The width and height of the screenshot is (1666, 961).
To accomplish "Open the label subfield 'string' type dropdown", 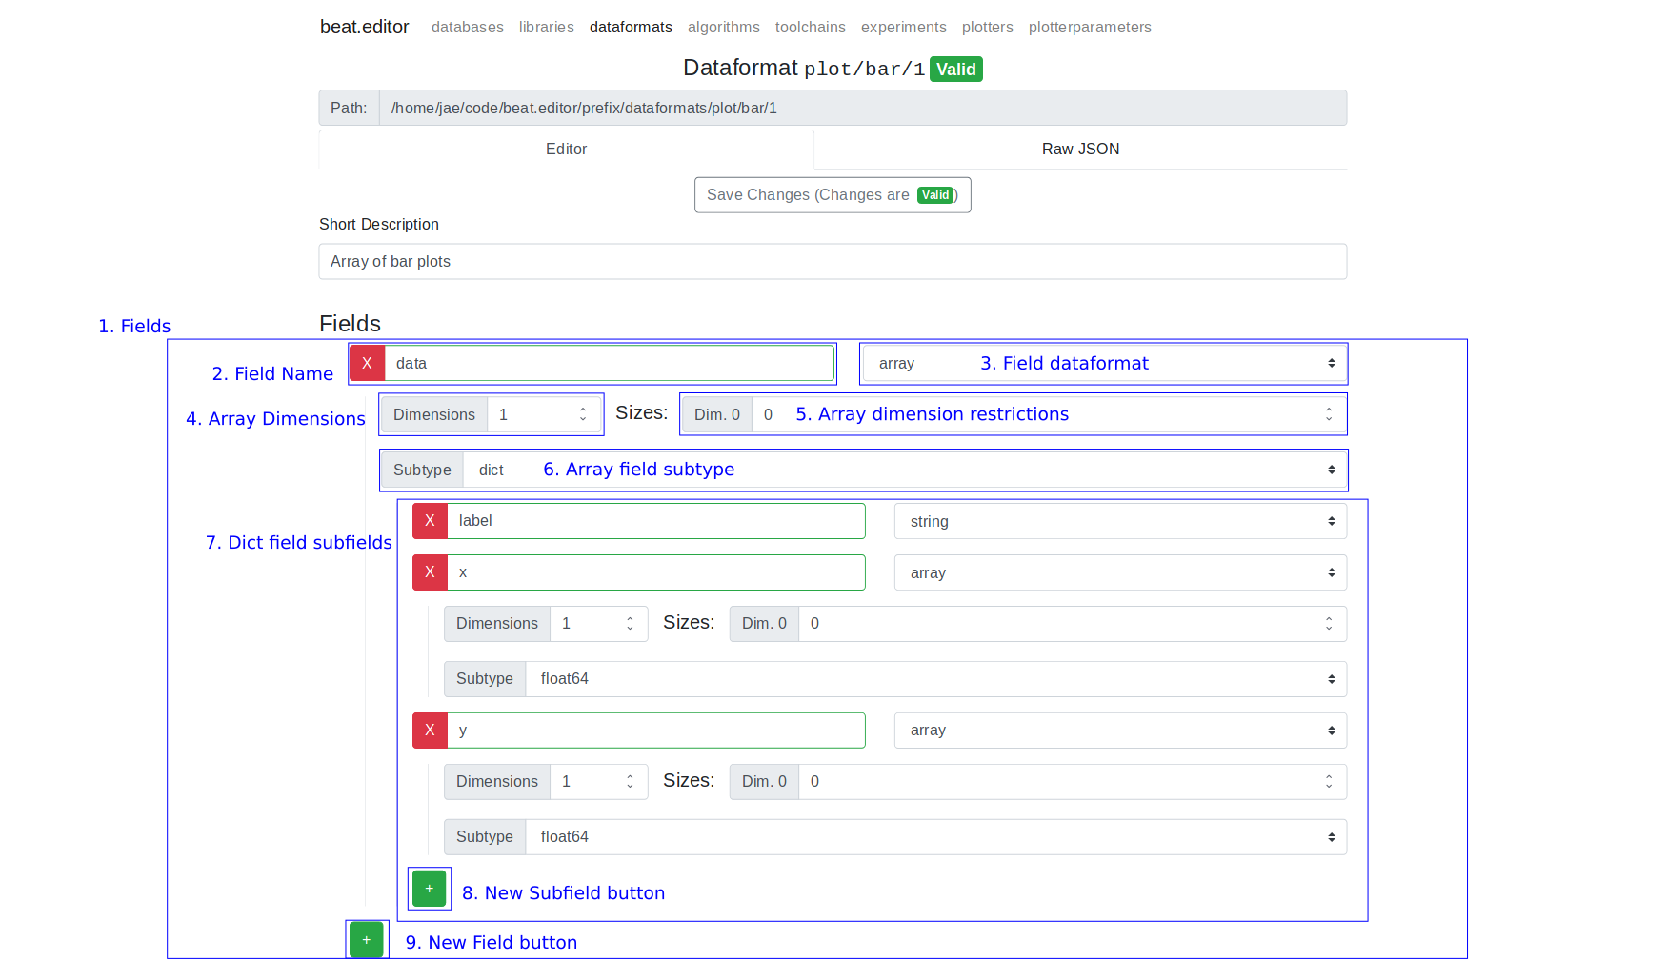I will coord(1120,522).
